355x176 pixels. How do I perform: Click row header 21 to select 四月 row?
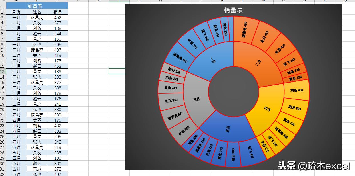[x=3, y=115]
